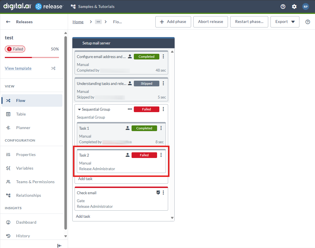This screenshot has width=315, height=248.
Task: Collapse the Sequential Group triangle
Action: 79,110
